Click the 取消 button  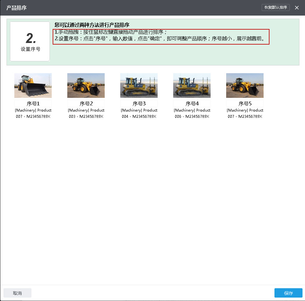tap(17, 293)
